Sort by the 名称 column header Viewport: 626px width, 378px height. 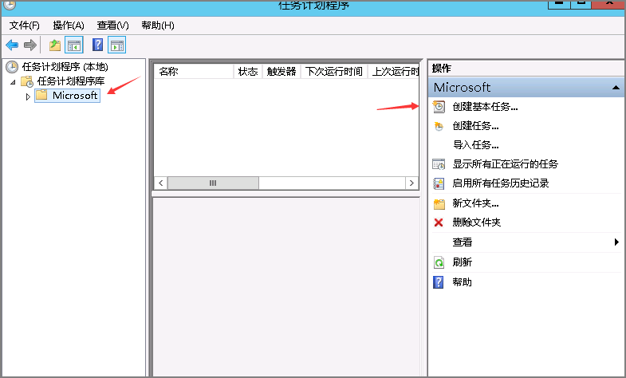pyautogui.click(x=194, y=72)
